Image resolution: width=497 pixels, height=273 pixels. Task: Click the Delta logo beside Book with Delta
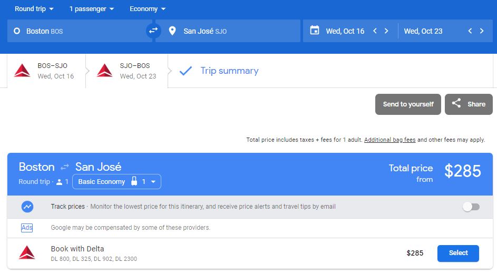[27, 253]
